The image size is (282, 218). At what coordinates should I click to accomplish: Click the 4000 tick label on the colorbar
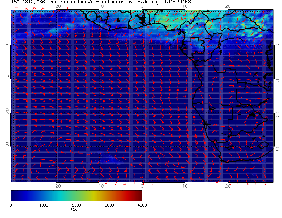click(142, 205)
